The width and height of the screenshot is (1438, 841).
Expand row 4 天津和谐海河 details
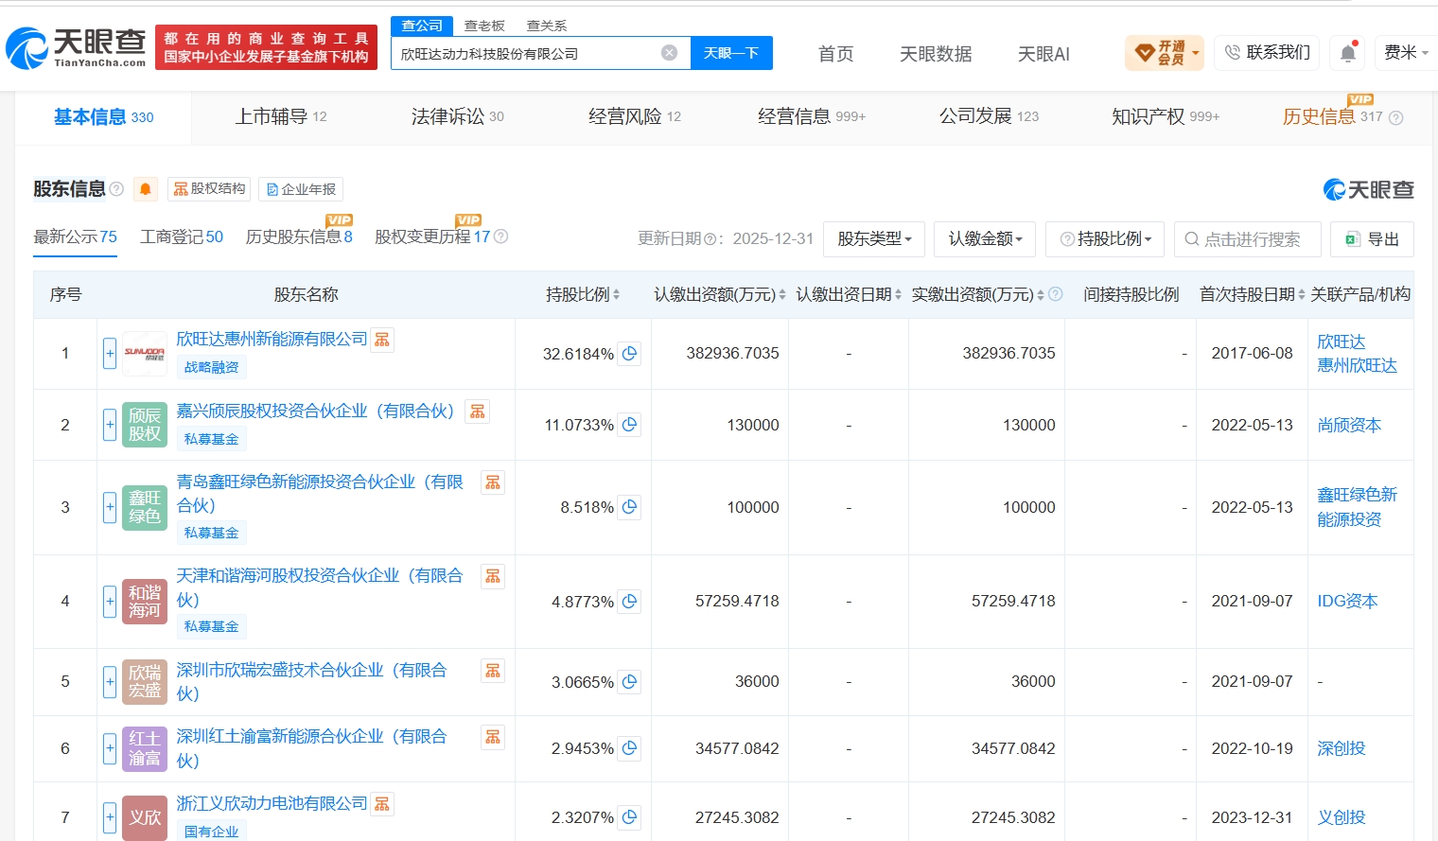tap(110, 602)
